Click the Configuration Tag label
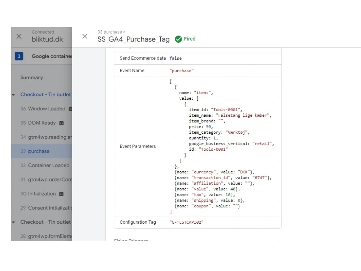This screenshot has height=271, width=361. point(138,222)
